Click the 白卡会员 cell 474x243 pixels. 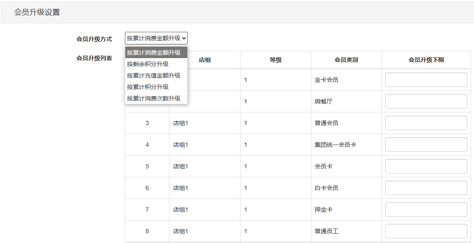point(346,188)
